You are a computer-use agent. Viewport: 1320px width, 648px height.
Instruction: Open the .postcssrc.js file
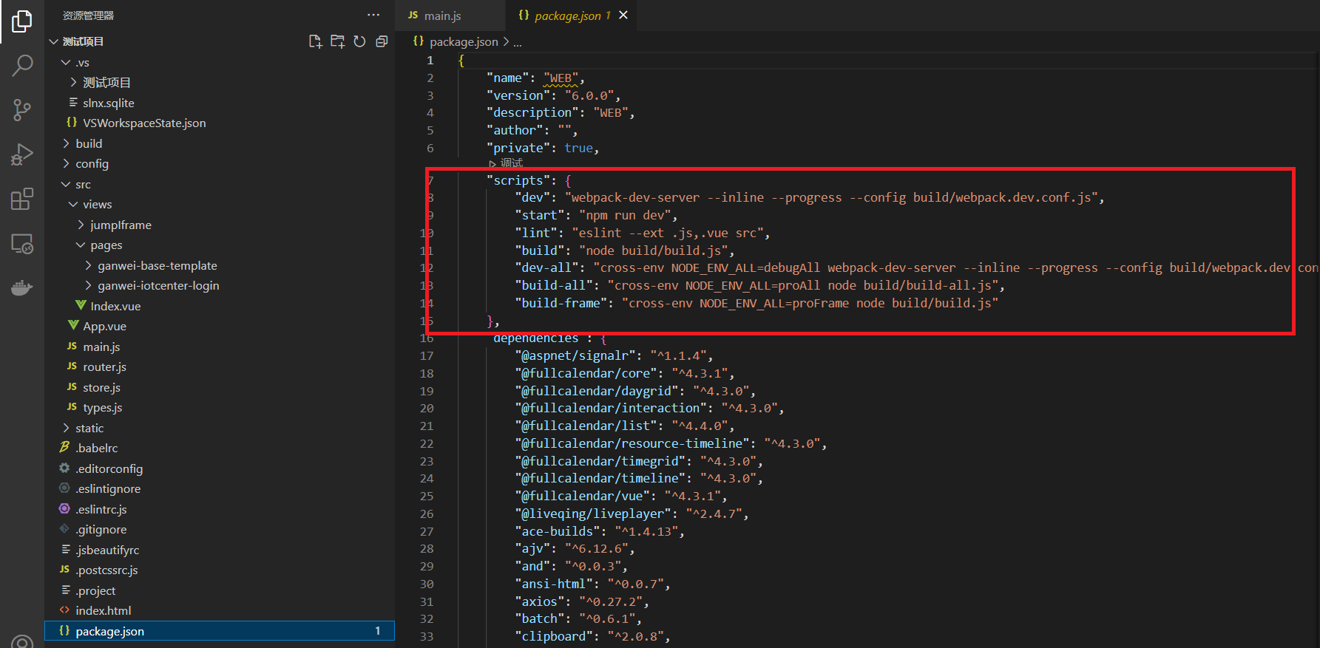220,570
